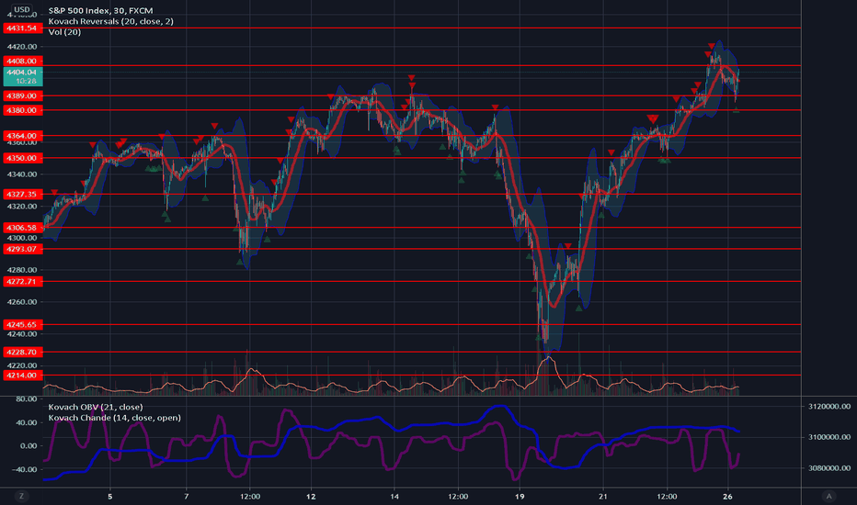
Task: Click the 3080000.00 OBV scale value
Action: (829, 468)
